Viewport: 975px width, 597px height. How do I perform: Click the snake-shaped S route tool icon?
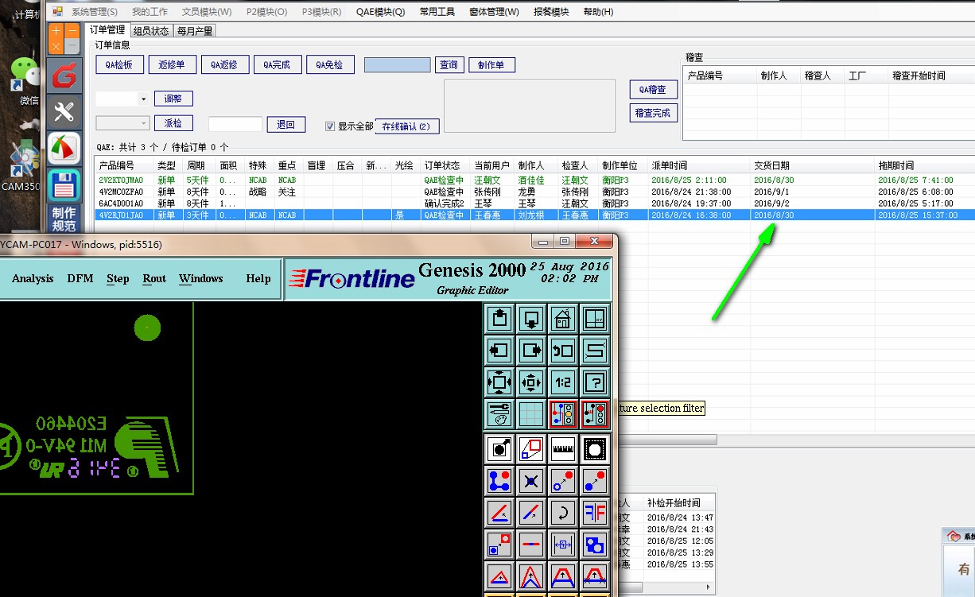click(595, 350)
